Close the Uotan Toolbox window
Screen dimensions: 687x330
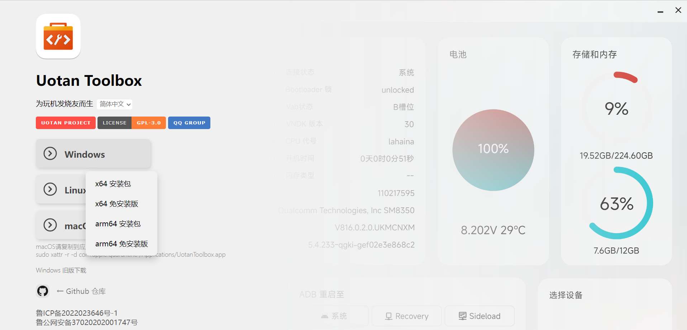[678, 10]
